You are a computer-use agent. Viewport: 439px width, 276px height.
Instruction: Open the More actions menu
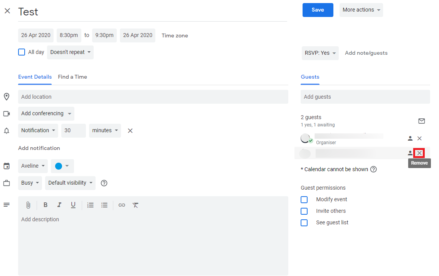click(361, 10)
